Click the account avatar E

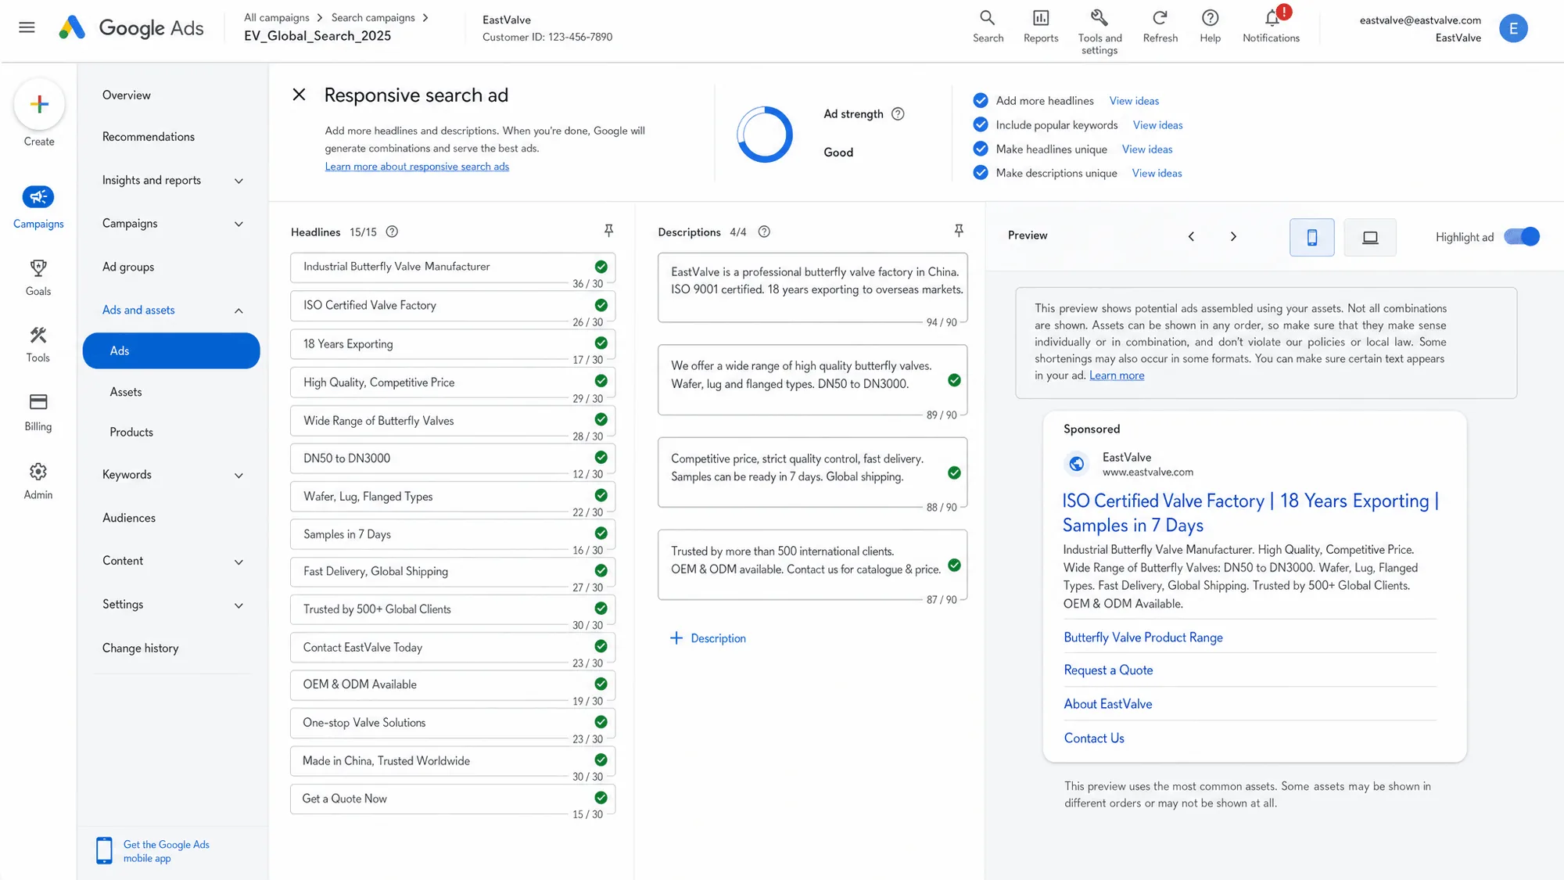(1513, 28)
